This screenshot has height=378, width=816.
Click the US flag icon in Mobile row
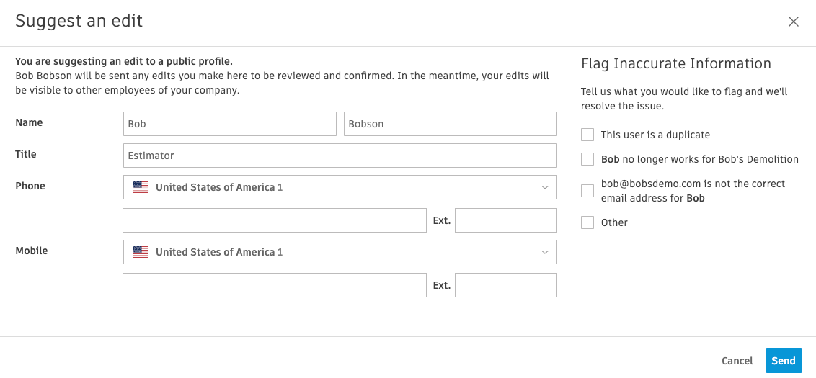click(x=141, y=252)
